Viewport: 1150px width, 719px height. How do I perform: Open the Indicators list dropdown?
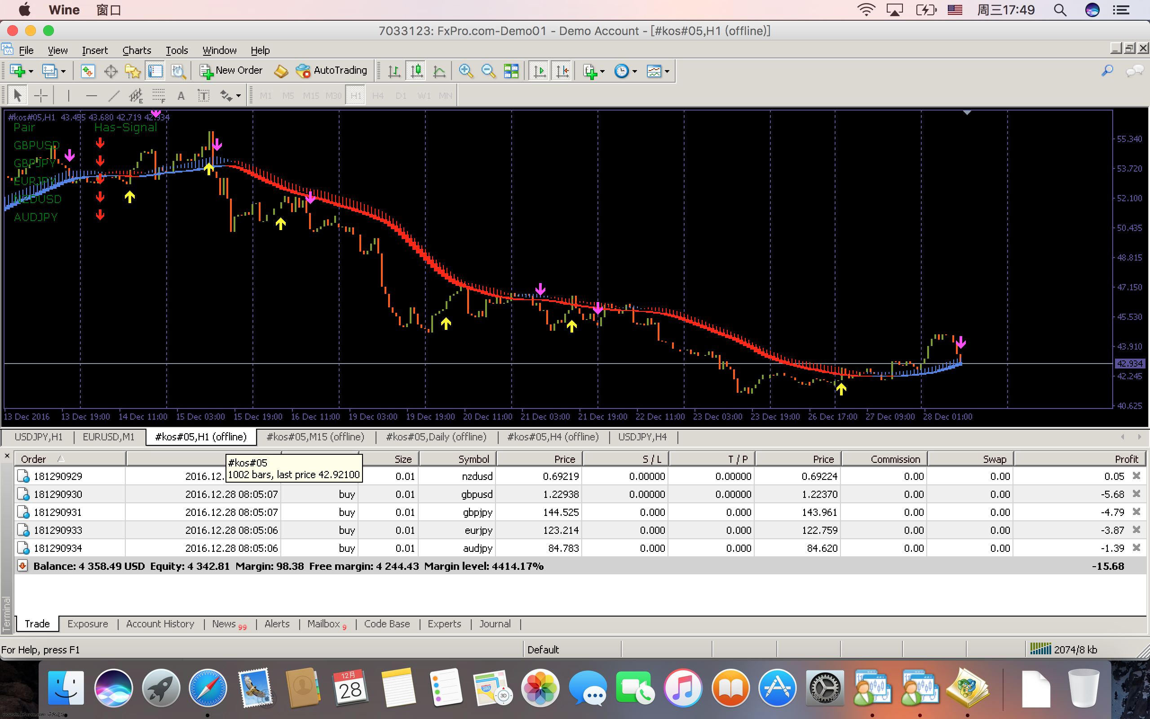click(593, 71)
